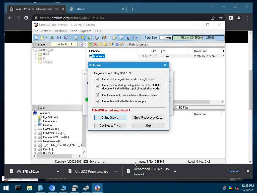Viewport: 257px width, 193px height.
Task: Expand the Documents node in Local tree
Action: (x=35, y=121)
